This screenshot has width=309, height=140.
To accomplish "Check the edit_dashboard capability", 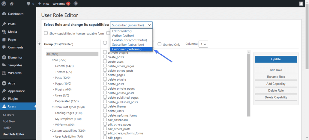I will (x=105, y=120).
